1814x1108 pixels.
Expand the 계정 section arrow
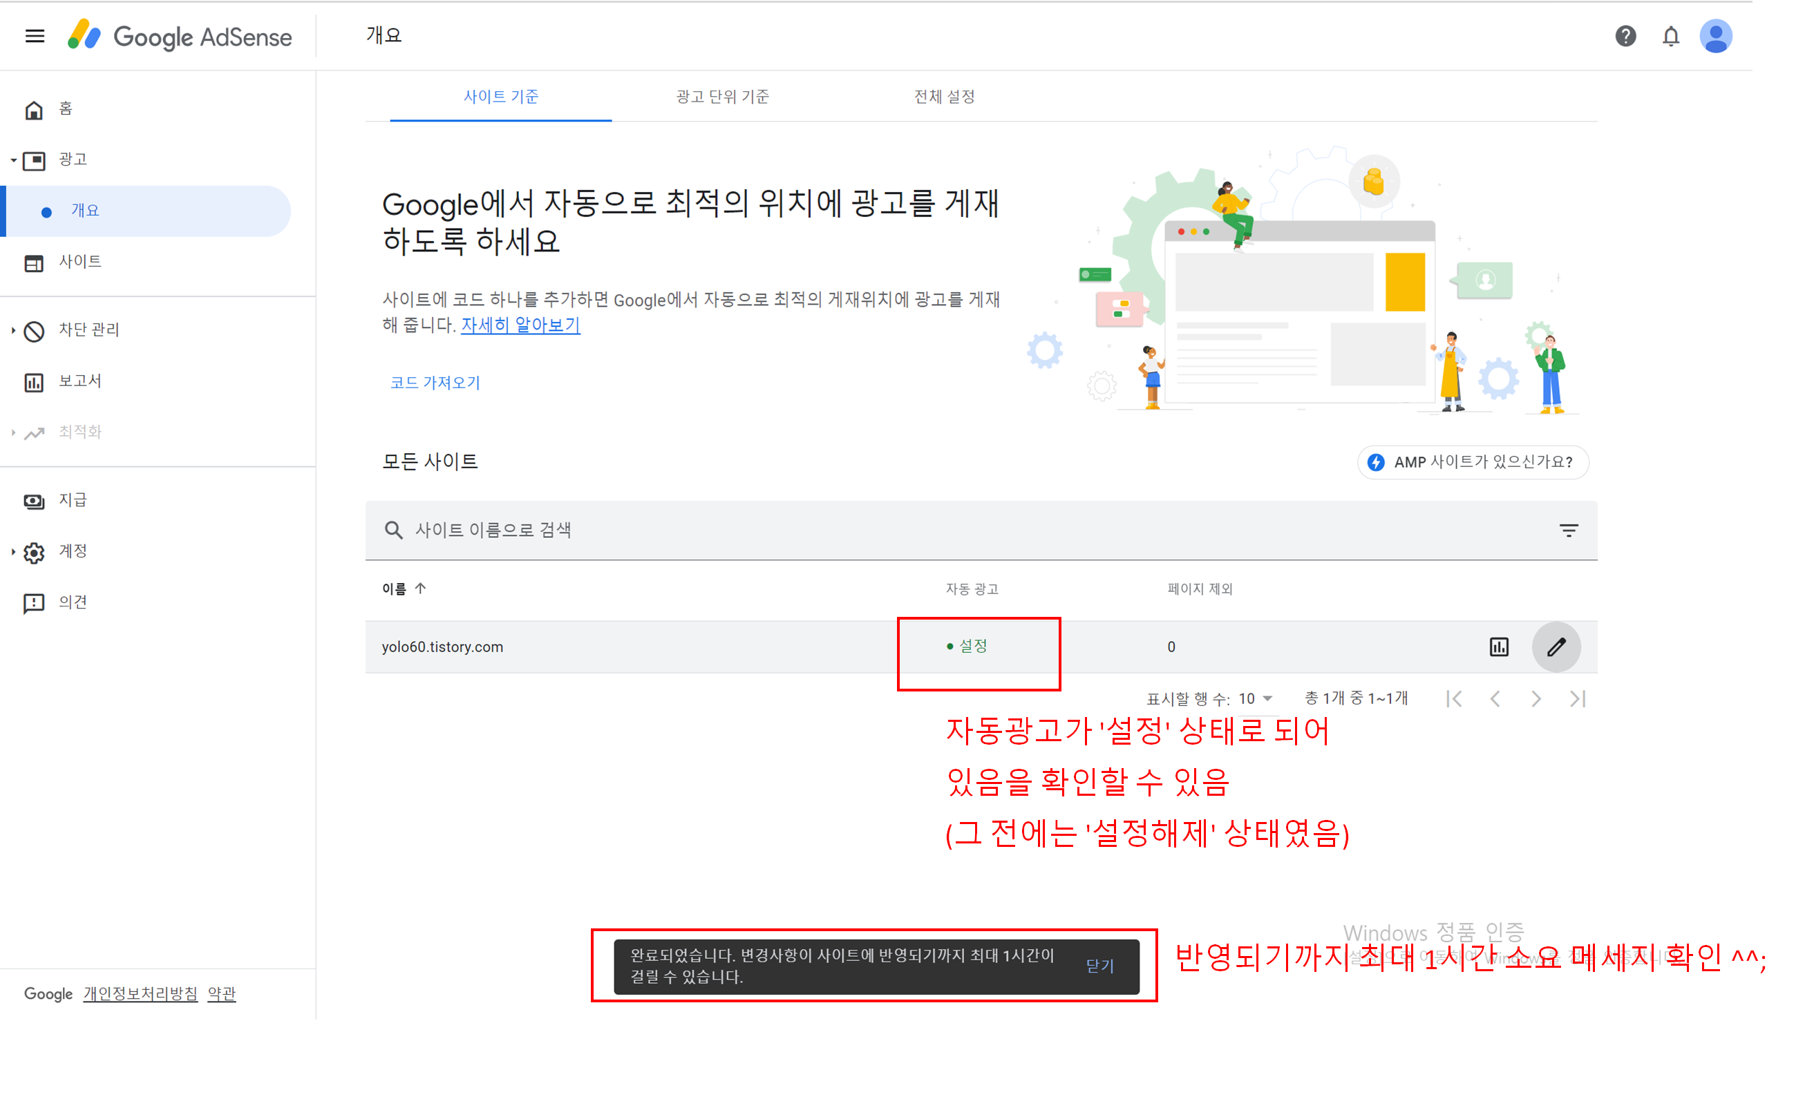(13, 552)
